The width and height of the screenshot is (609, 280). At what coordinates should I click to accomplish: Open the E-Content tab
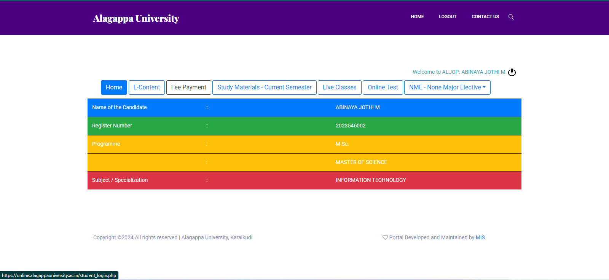[x=147, y=87]
